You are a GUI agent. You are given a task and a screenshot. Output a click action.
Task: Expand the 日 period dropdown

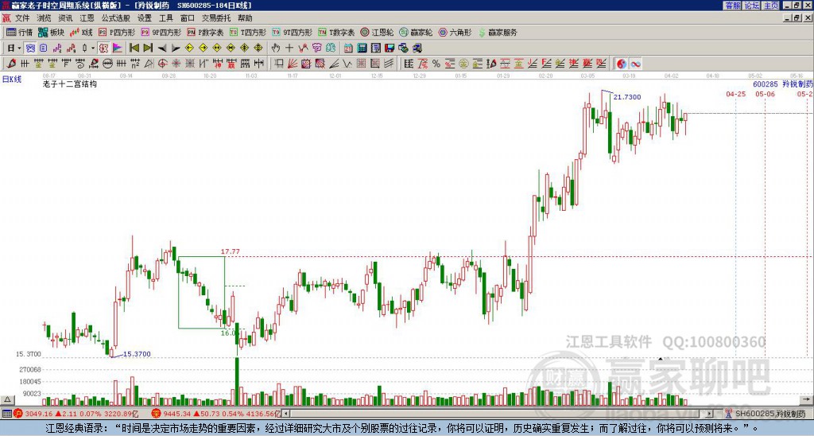[x=19, y=49]
